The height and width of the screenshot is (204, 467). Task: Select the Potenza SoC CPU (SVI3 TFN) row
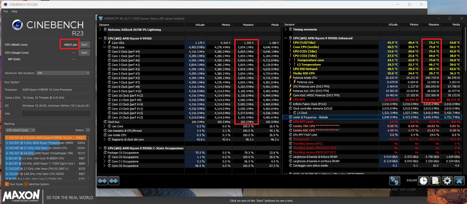[x=372, y=91]
